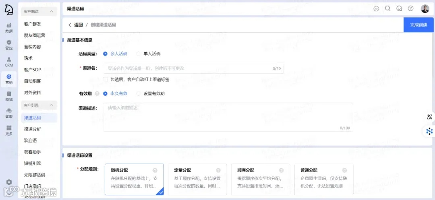This screenshot has height=200, width=435.
Task: Open the 商城 mall section
Action: pos(9,97)
